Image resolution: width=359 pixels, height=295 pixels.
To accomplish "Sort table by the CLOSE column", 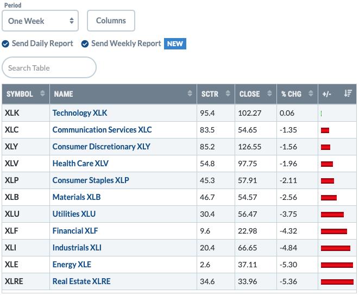I will 255,94.
